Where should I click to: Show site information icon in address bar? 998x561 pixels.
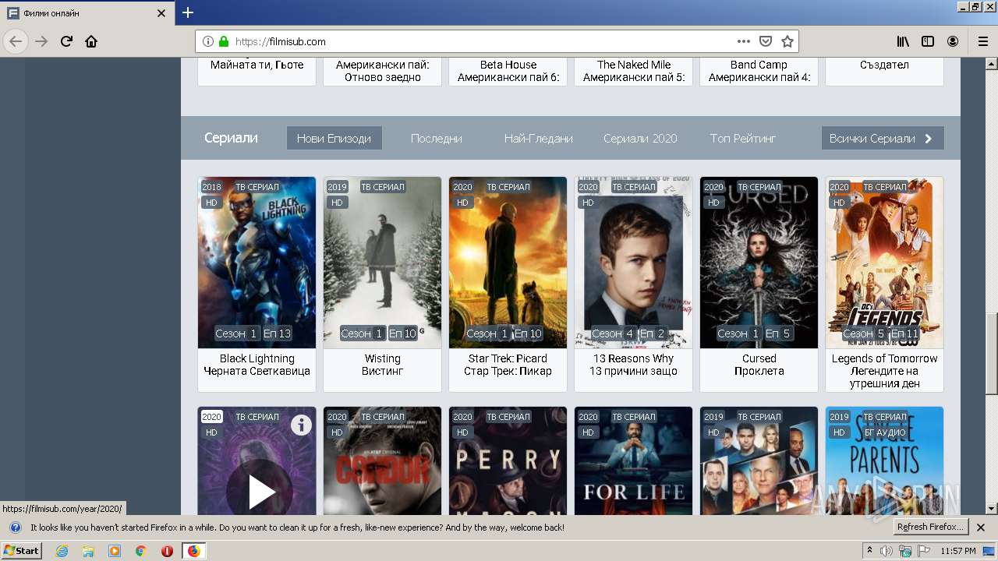208,41
